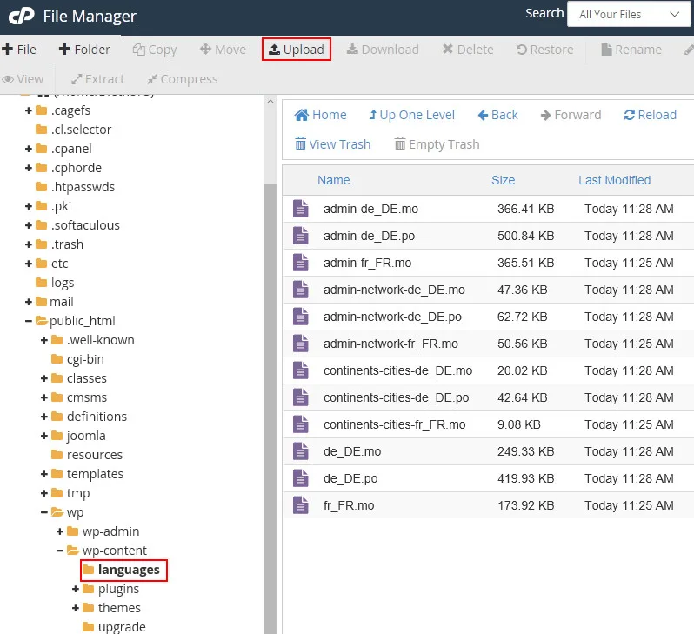
Task: Click file icon of de_DE.po
Action: (301, 478)
